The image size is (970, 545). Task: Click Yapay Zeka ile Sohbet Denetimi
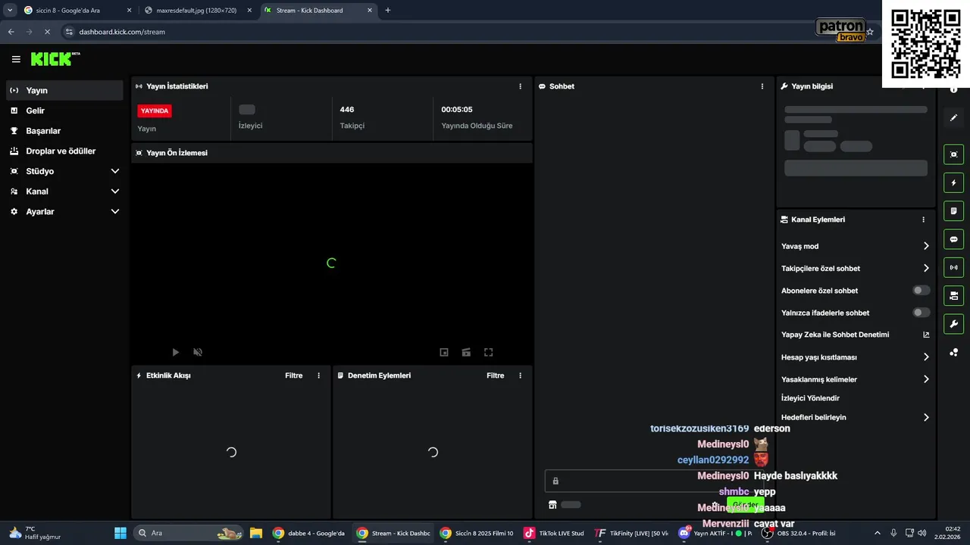(x=835, y=335)
